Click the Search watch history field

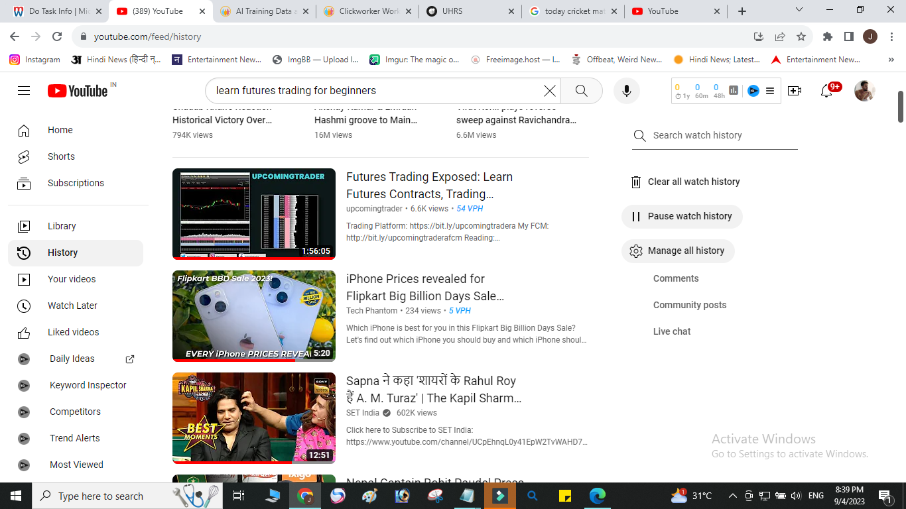pos(715,135)
